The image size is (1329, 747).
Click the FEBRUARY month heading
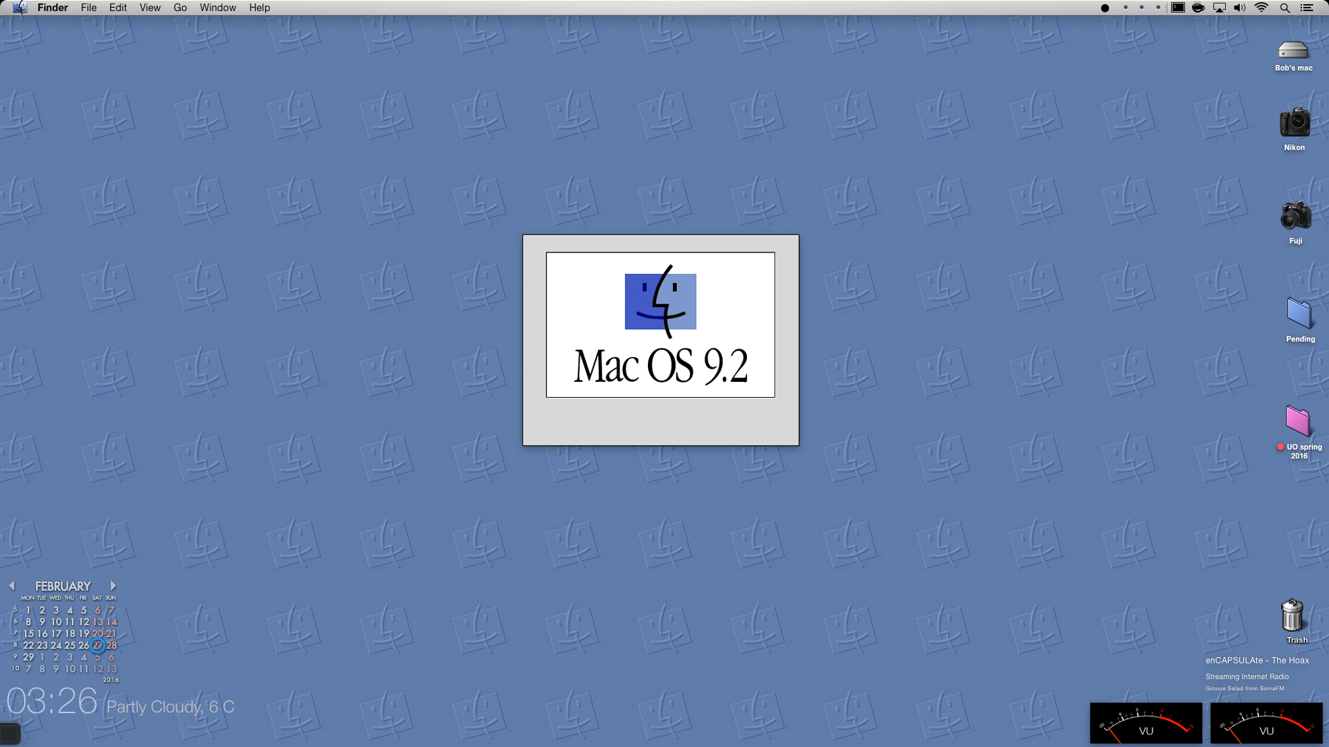point(63,586)
